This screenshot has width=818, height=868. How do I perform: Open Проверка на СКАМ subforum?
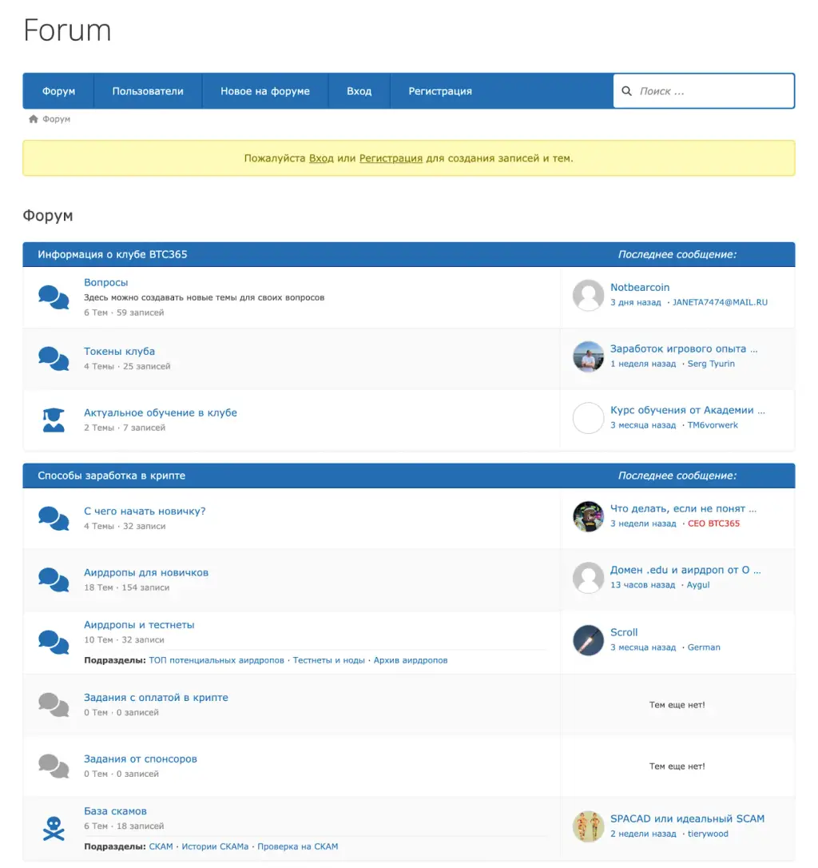coord(298,846)
